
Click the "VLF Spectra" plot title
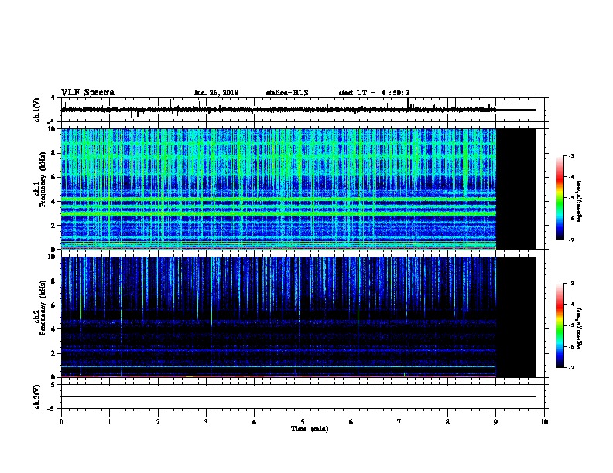pyautogui.click(x=87, y=93)
